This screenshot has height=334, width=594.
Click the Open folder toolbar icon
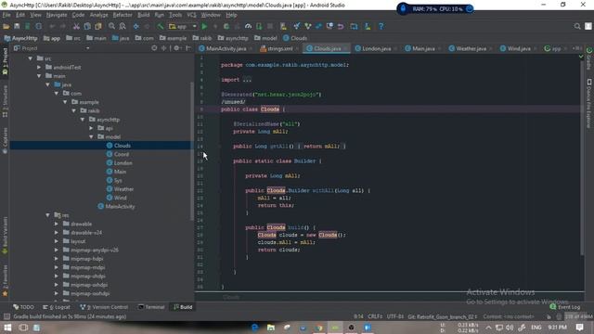coord(6,26)
